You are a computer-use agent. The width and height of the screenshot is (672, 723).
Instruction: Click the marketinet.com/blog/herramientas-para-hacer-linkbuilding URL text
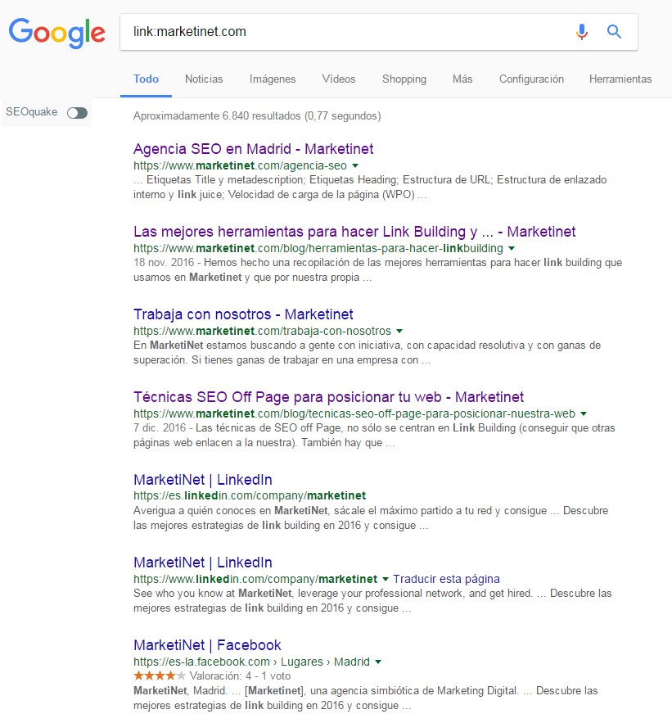[x=318, y=248]
